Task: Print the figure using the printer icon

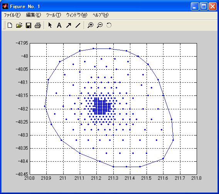Action: 38,25
